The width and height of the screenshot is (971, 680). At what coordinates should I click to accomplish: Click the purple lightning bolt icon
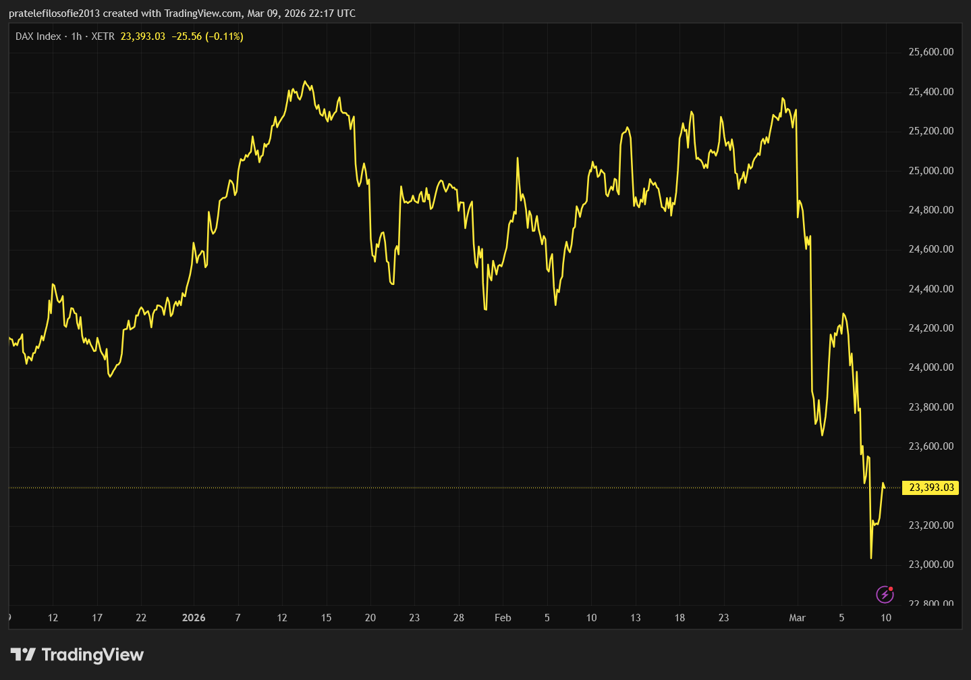[884, 594]
